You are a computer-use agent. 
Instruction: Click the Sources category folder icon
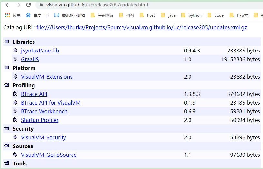pos(6,146)
